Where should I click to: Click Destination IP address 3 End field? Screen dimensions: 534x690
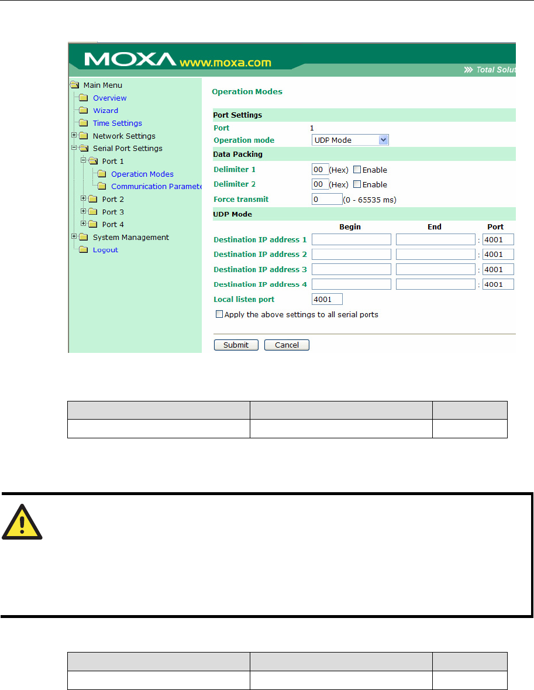(x=436, y=269)
